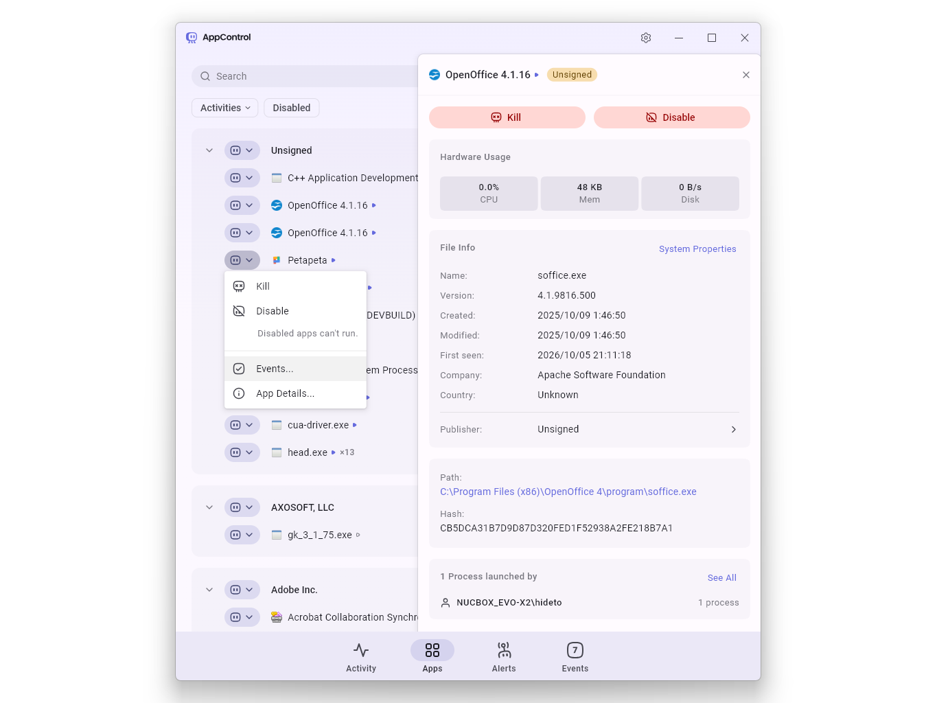Open the Alerts tab

click(504, 657)
